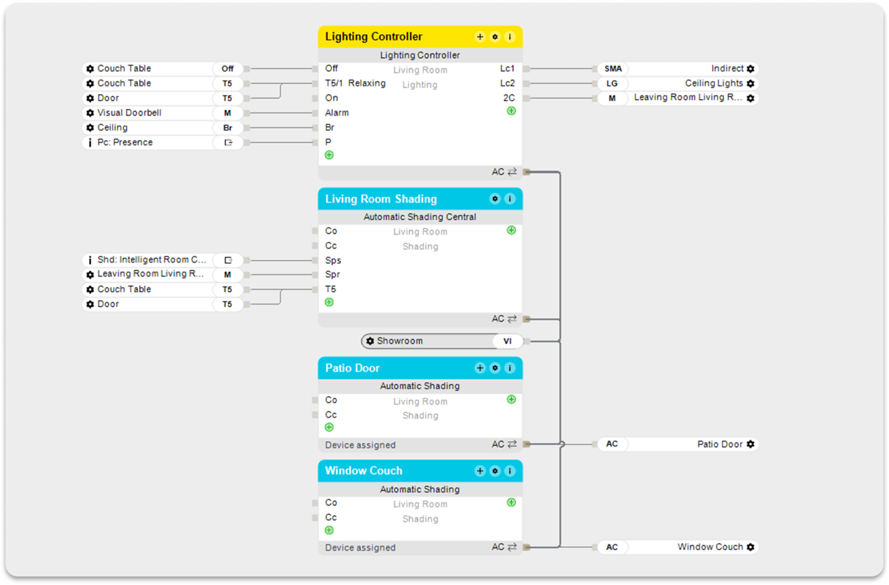Click Off tag on Couch Table input
The width and height of the screenshot is (889, 585).
(228, 69)
